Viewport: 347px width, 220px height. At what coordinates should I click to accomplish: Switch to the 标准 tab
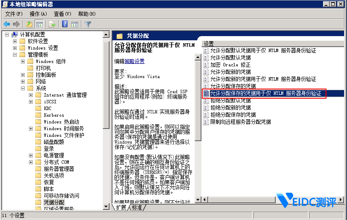(137, 207)
